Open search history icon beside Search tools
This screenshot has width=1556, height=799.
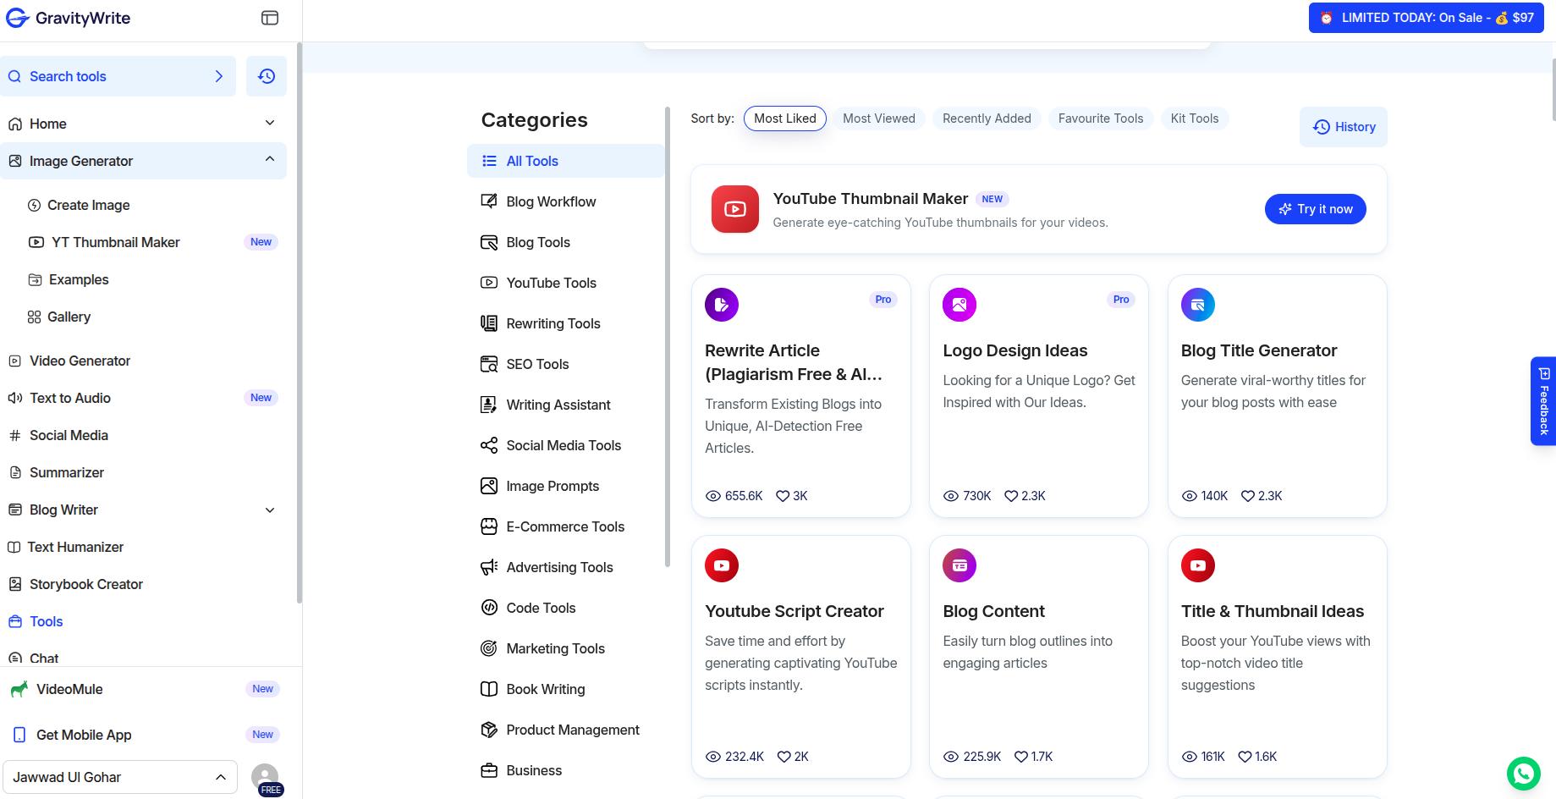tap(267, 76)
